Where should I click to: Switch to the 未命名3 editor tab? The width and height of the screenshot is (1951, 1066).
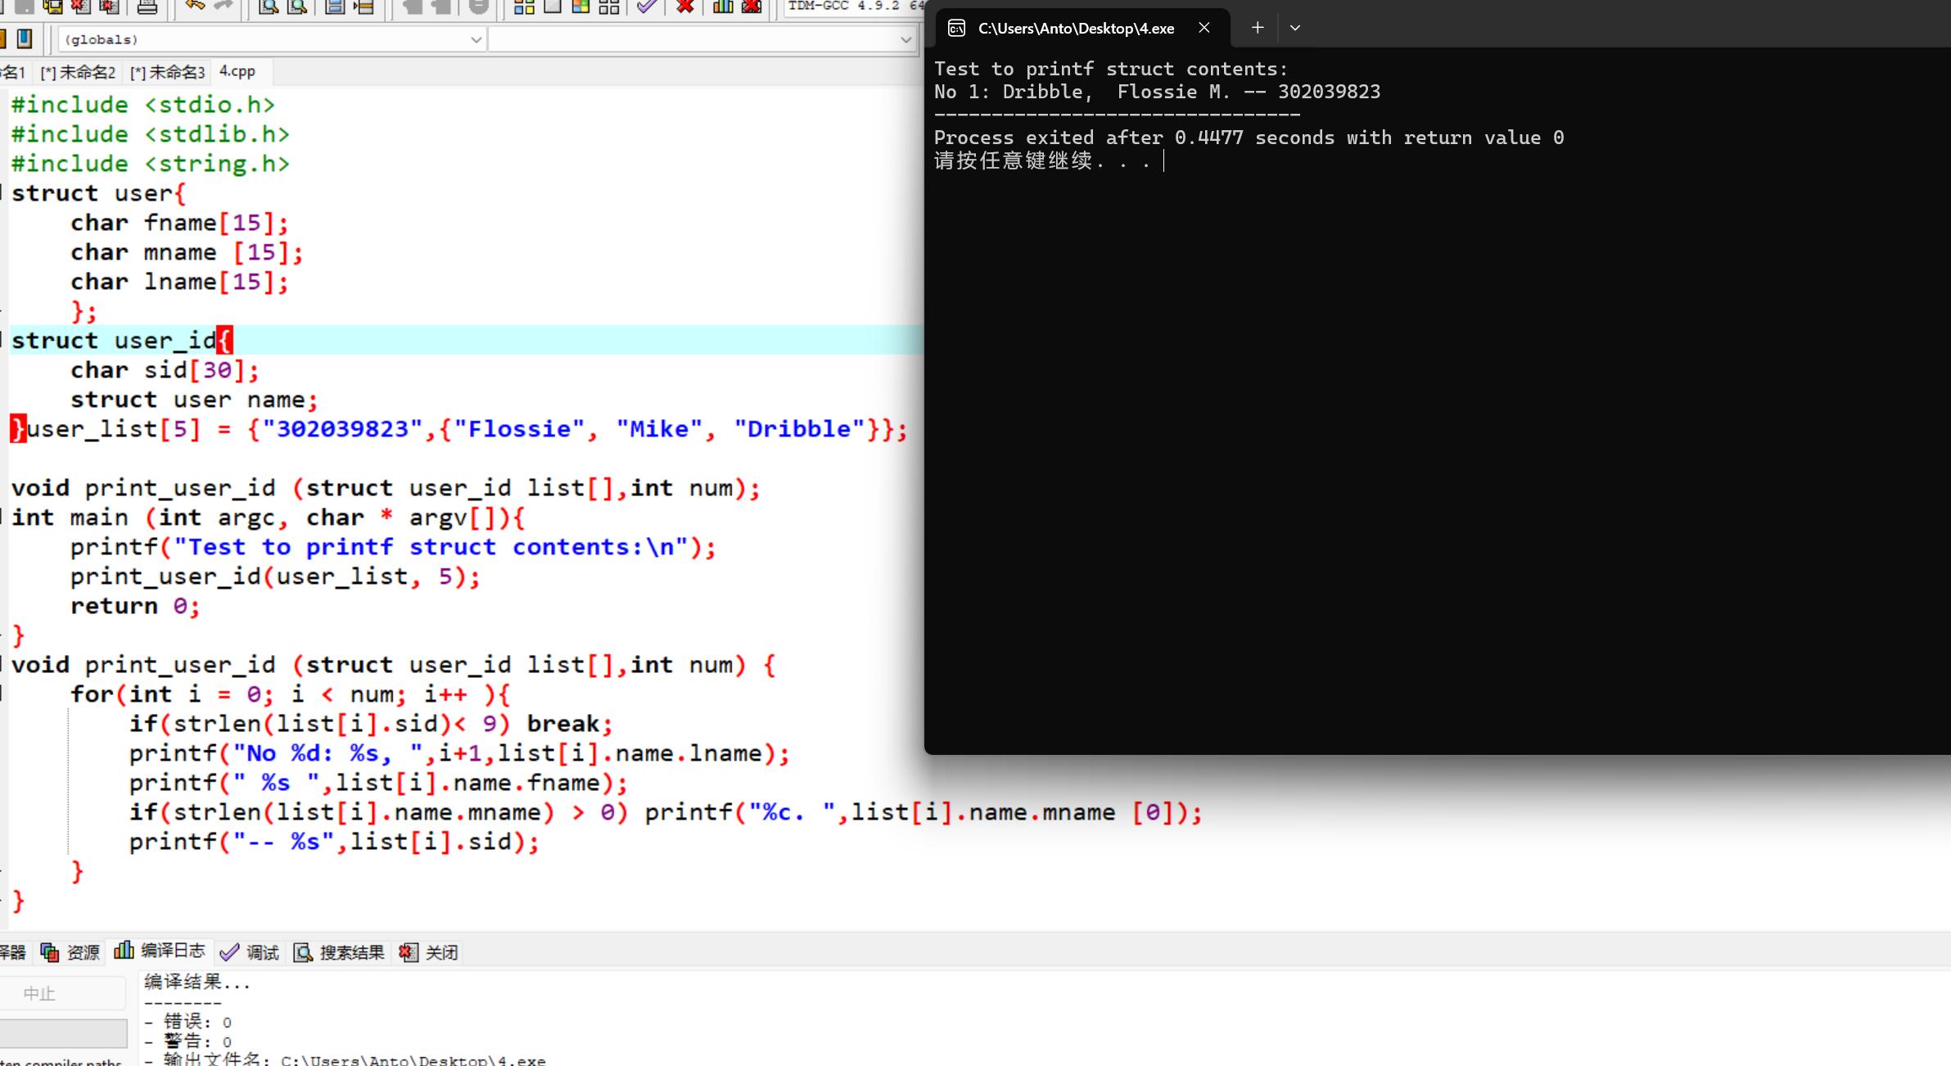coord(169,72)
